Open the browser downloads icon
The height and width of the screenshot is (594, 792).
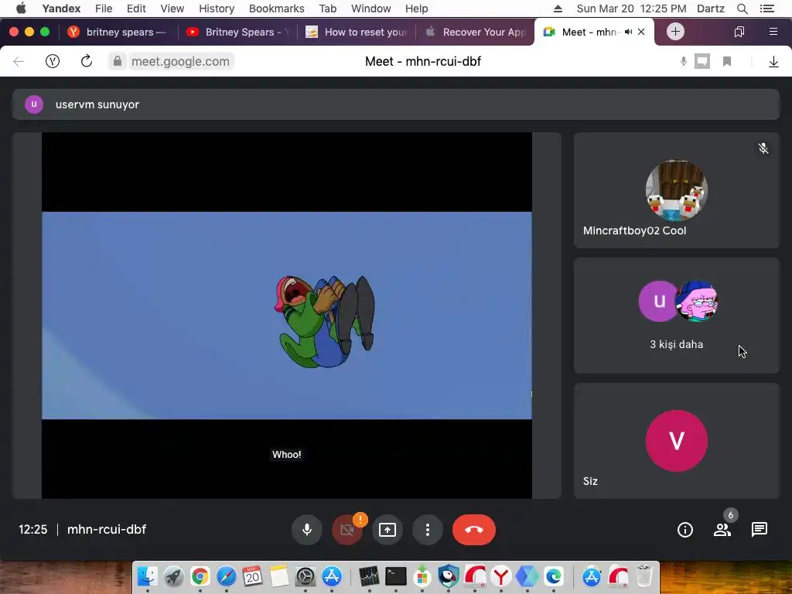773,62
